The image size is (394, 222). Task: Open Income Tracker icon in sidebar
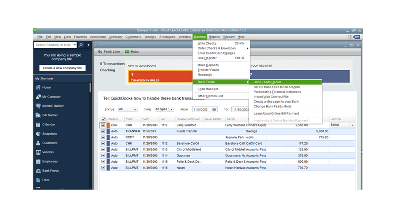[38, 106]
